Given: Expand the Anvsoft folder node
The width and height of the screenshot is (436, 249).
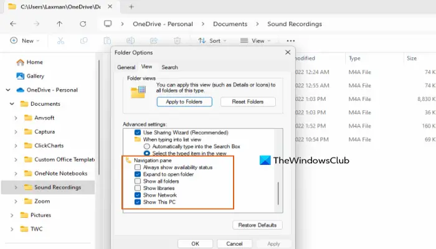Looking at the screenshot, I should tap(16, 118).
